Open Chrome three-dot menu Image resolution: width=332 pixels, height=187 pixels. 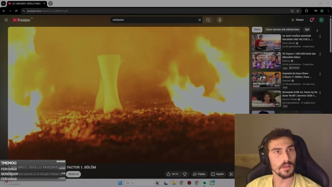coord(328,11)
